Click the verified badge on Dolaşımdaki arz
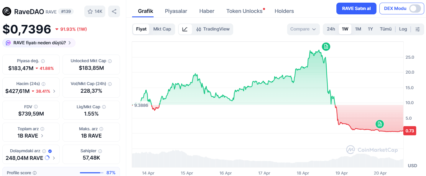Screen dimensions: 426x176 50,151
